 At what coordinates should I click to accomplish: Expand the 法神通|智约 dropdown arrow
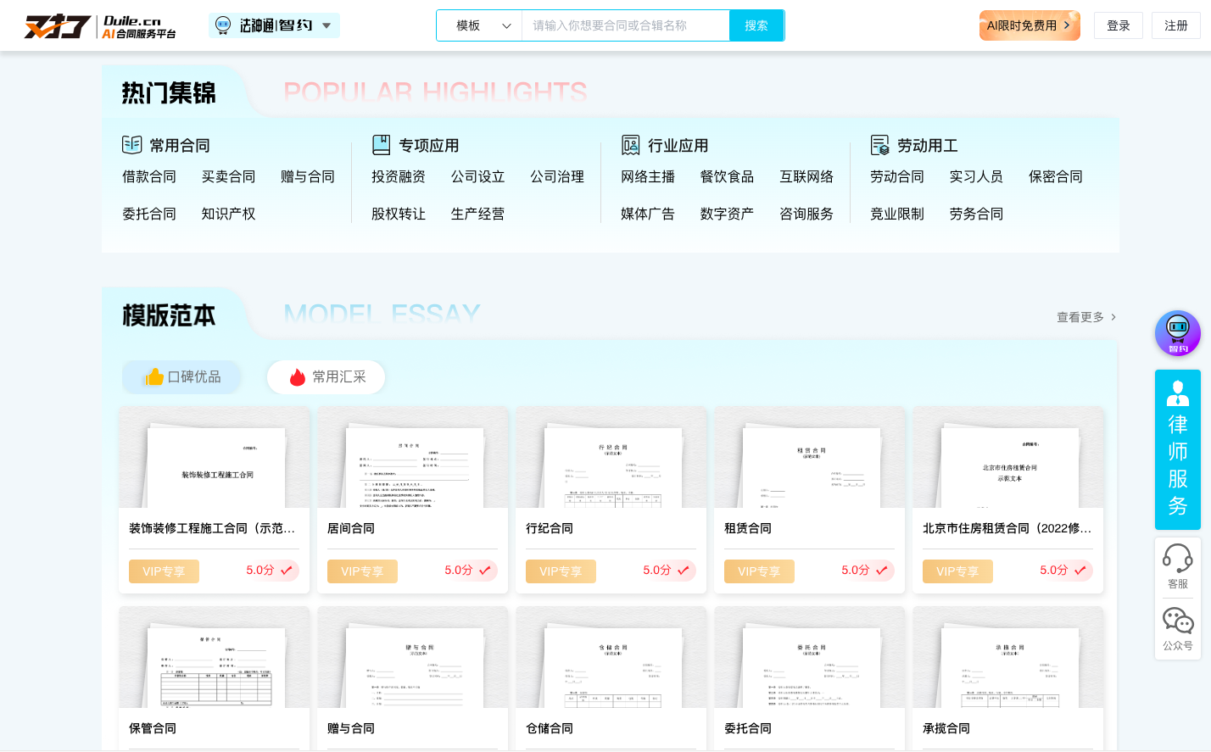click(x=326, y=25)
